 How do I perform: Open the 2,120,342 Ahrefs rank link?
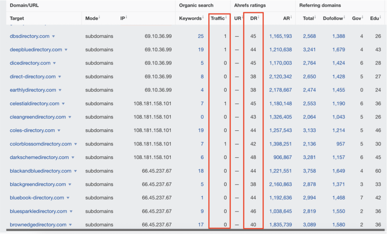[x=280, y=77]
